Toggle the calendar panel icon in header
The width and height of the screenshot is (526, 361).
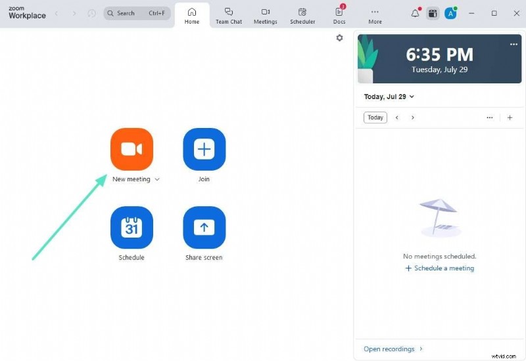433,13
